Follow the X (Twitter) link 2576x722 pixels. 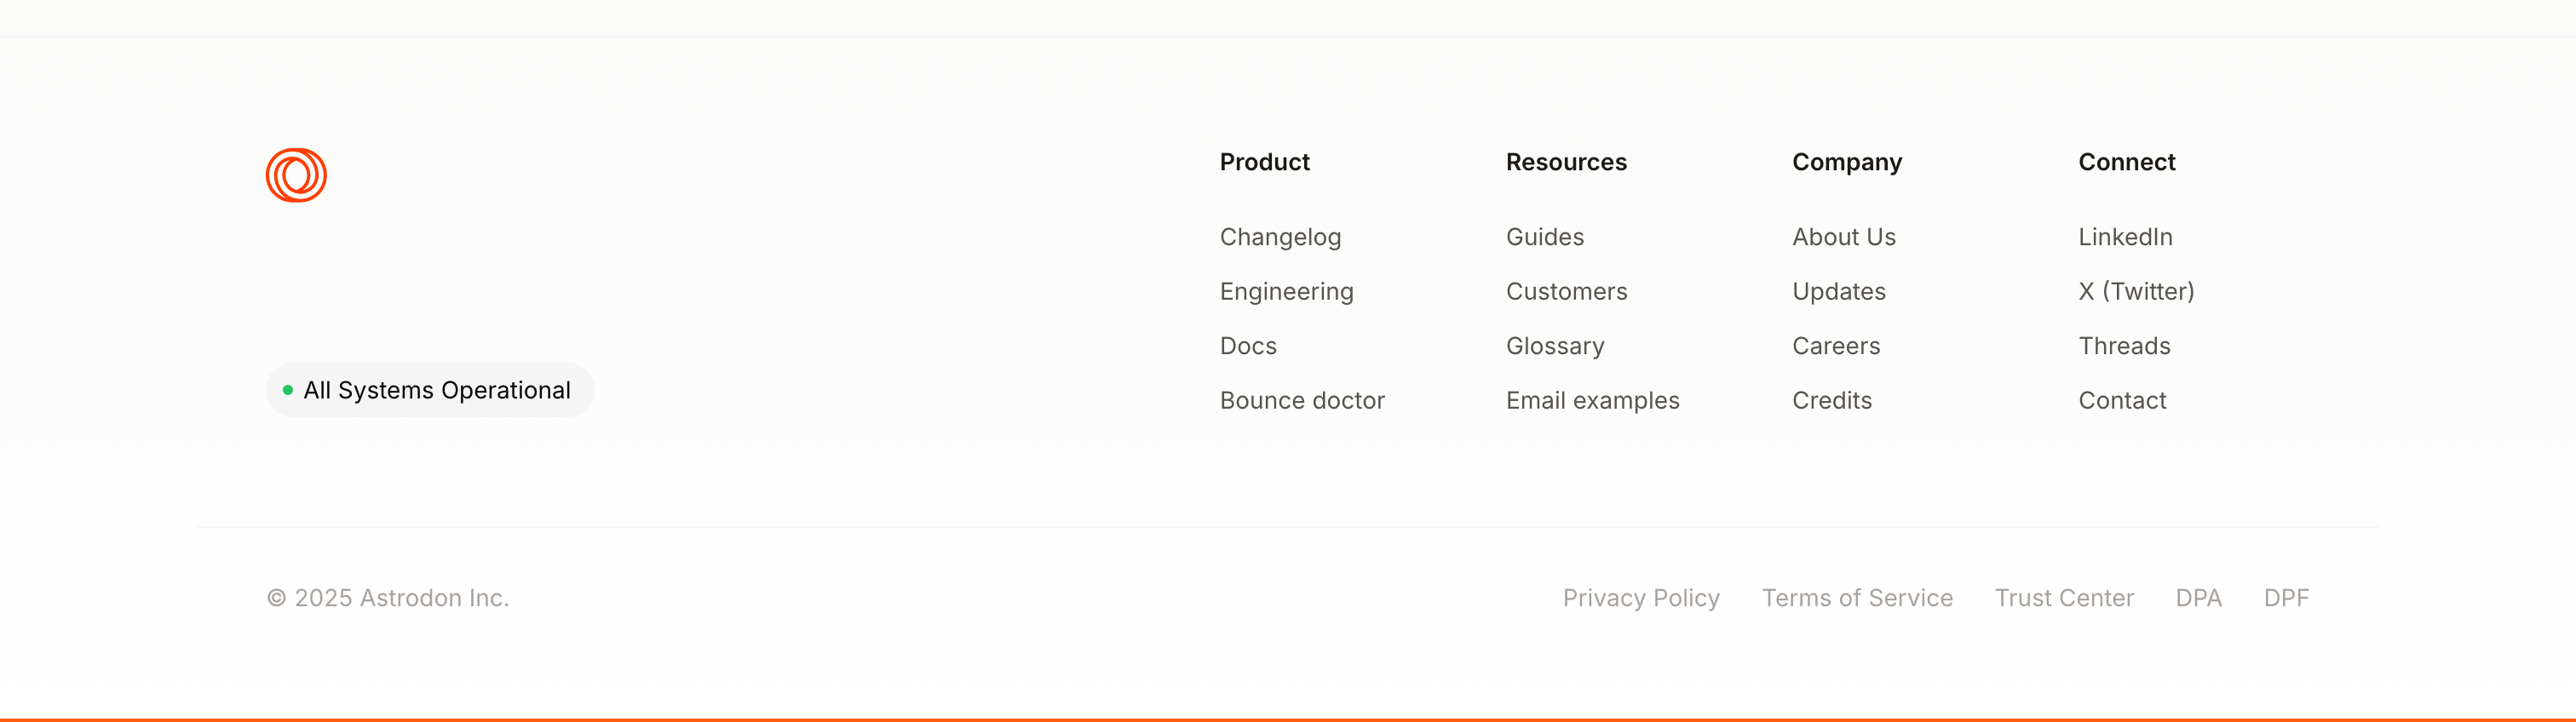pos(2136,291)
